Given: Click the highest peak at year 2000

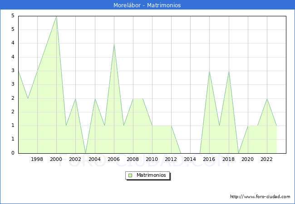Looking at the screenshot, I should click(x=56, y=16).
